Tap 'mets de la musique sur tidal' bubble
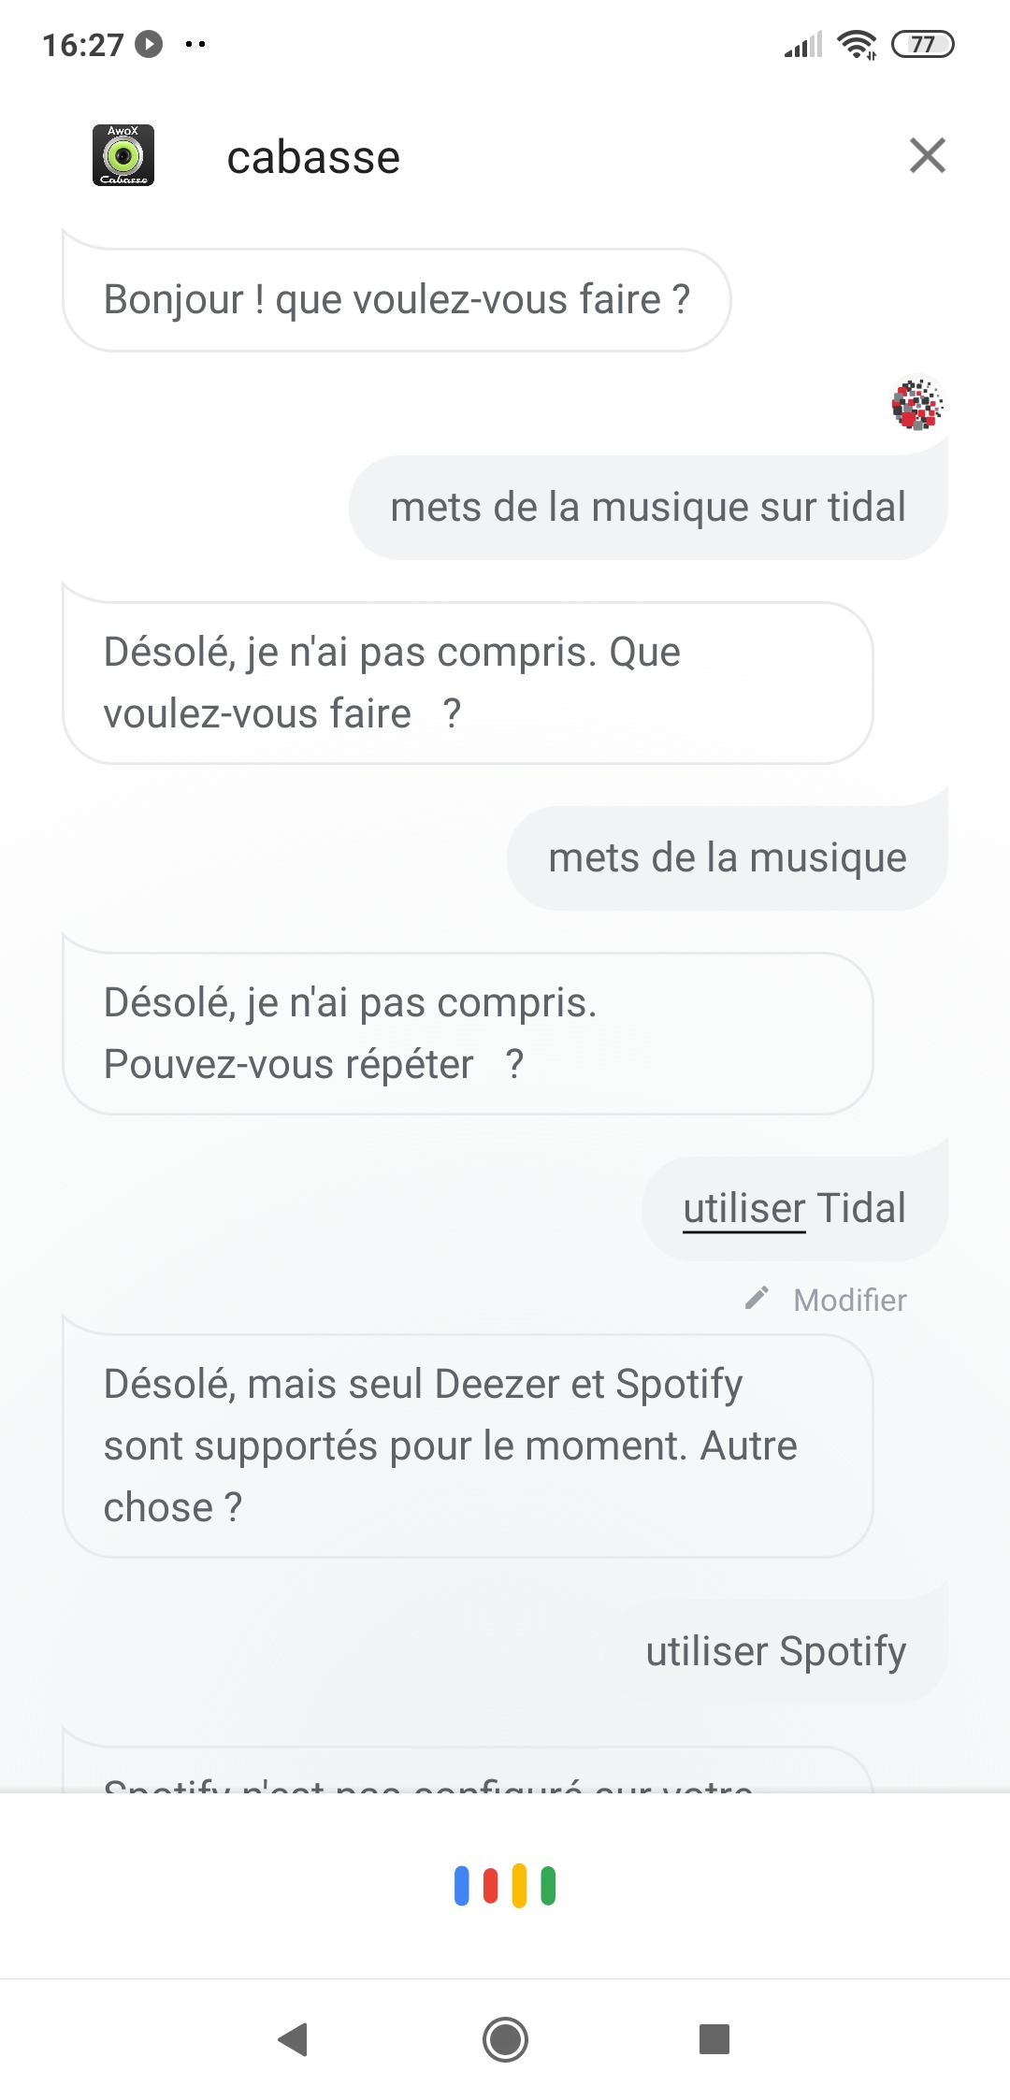Image resolution: width=1010 pixels, height=2100 pixels. [x=648, y=507]
